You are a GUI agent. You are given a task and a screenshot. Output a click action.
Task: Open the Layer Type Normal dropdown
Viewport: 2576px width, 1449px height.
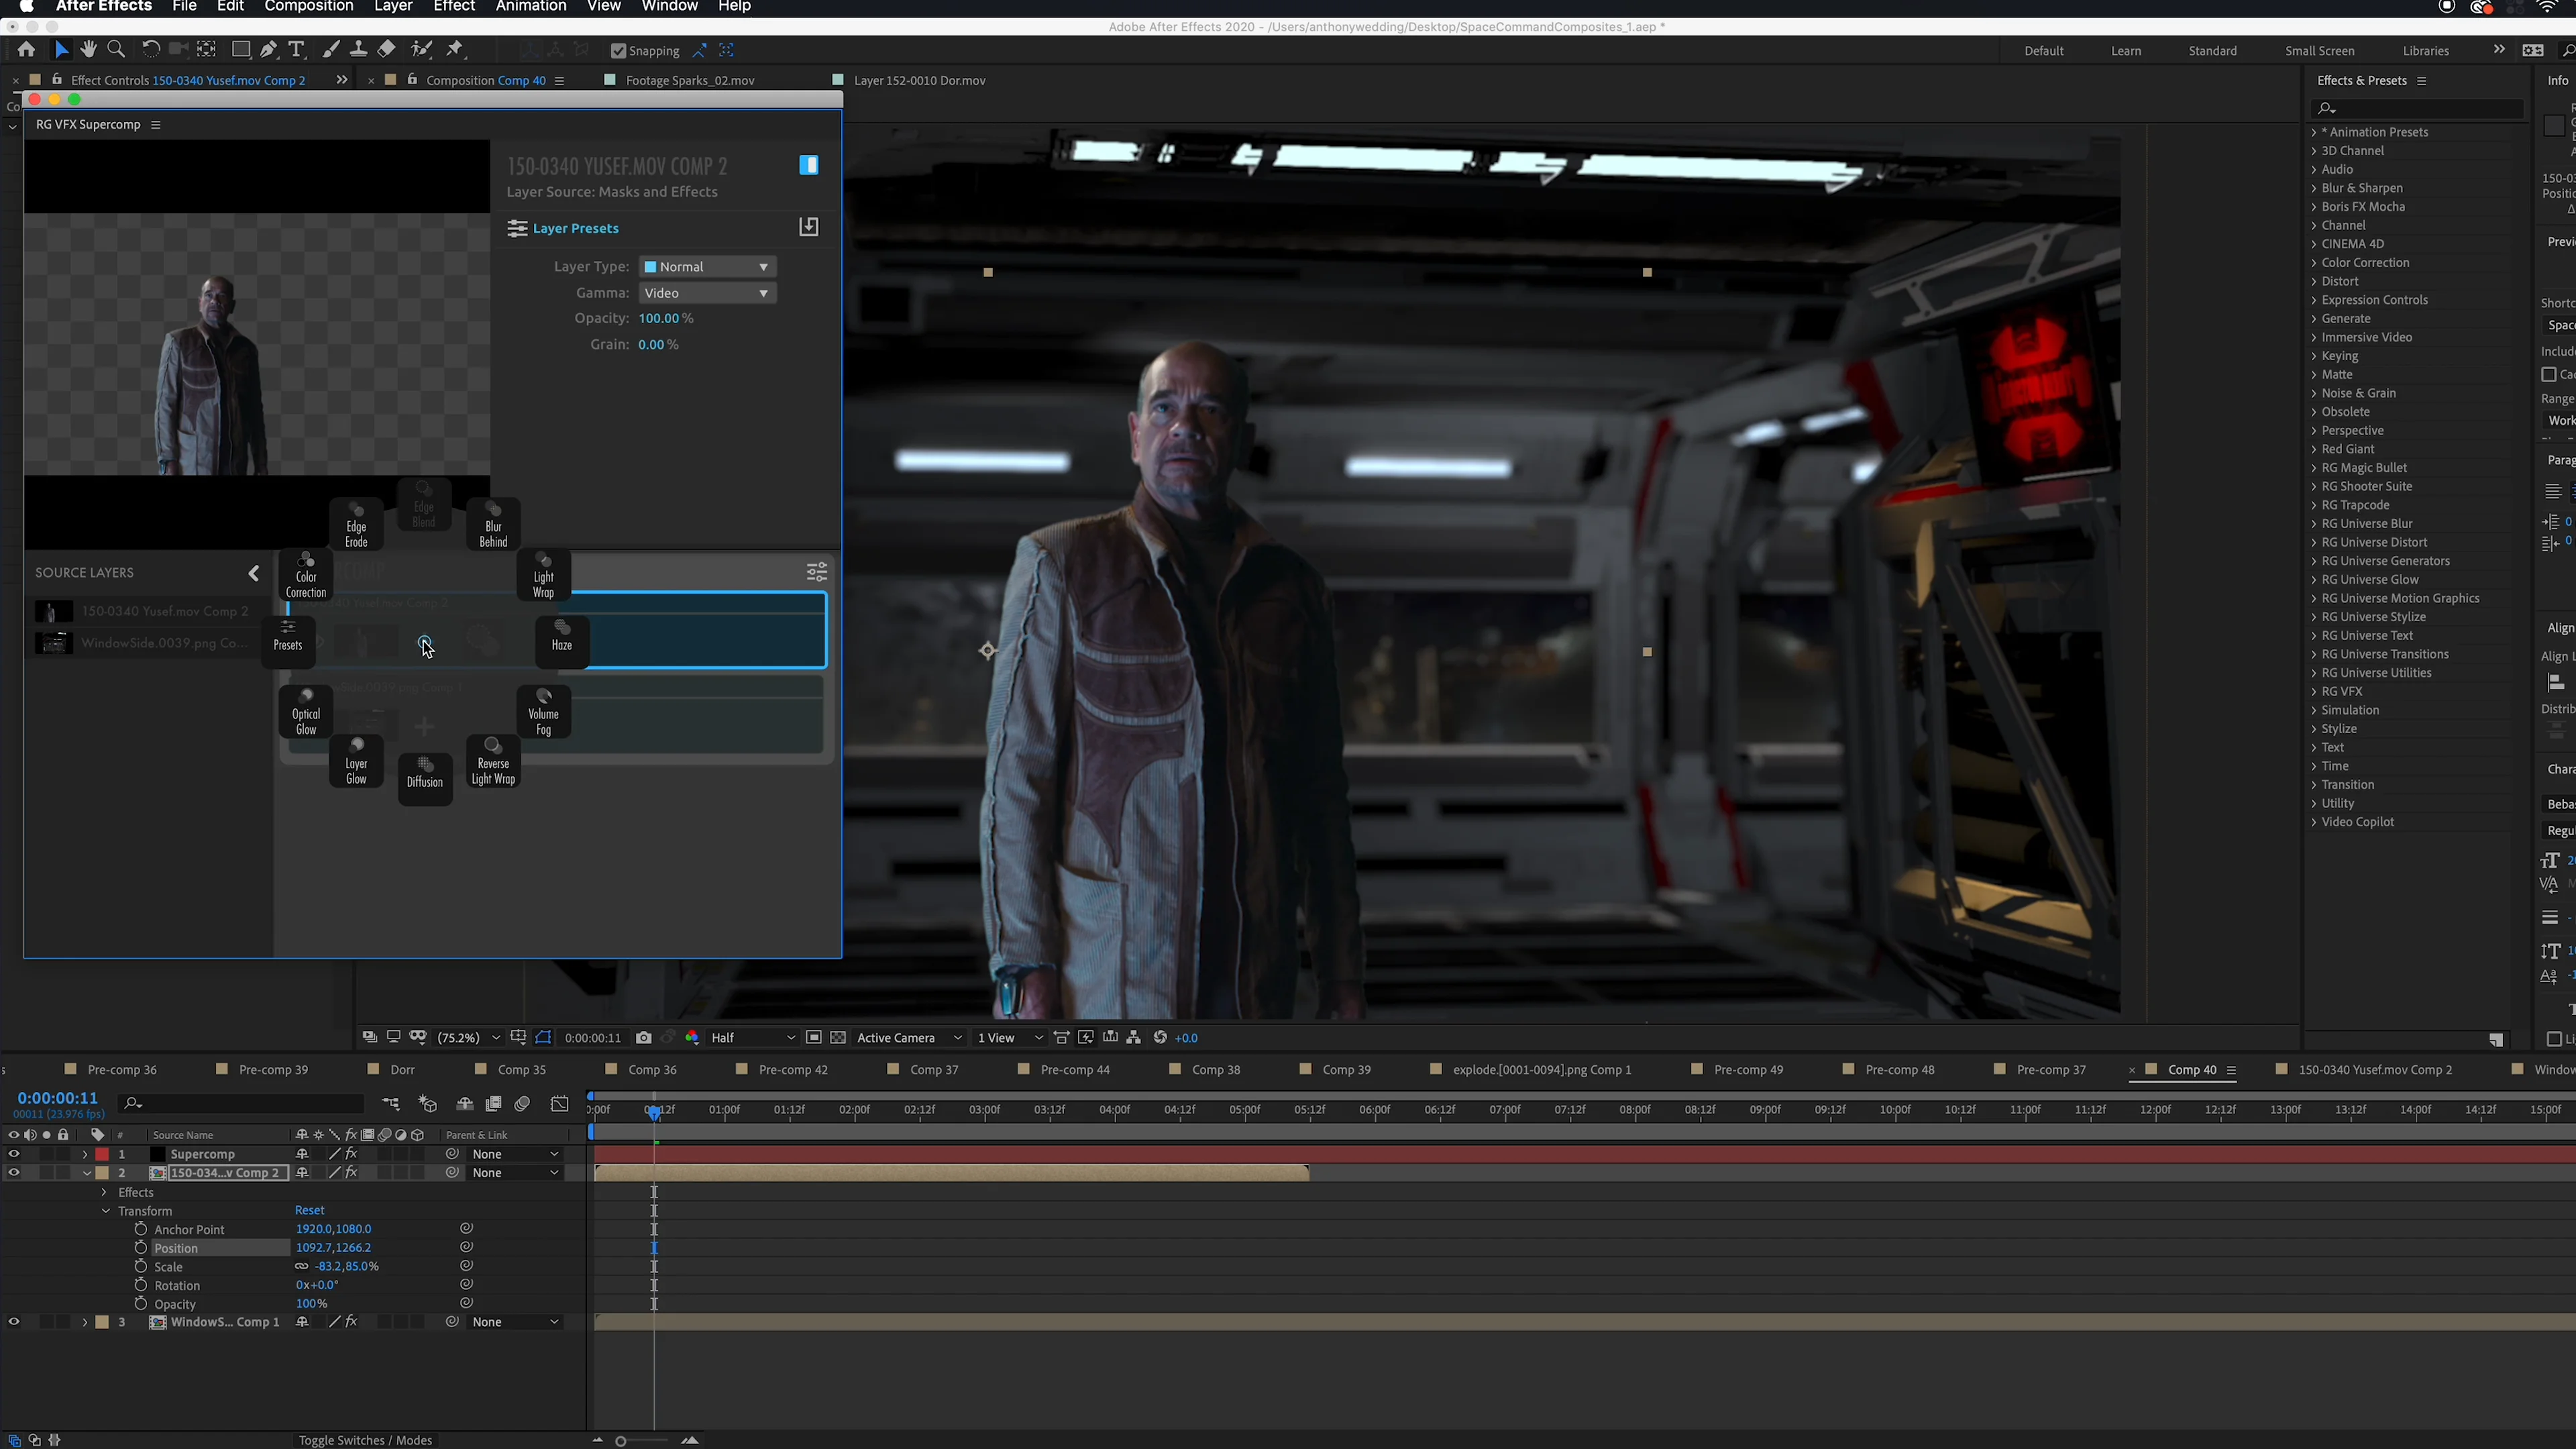pos(707,267)
